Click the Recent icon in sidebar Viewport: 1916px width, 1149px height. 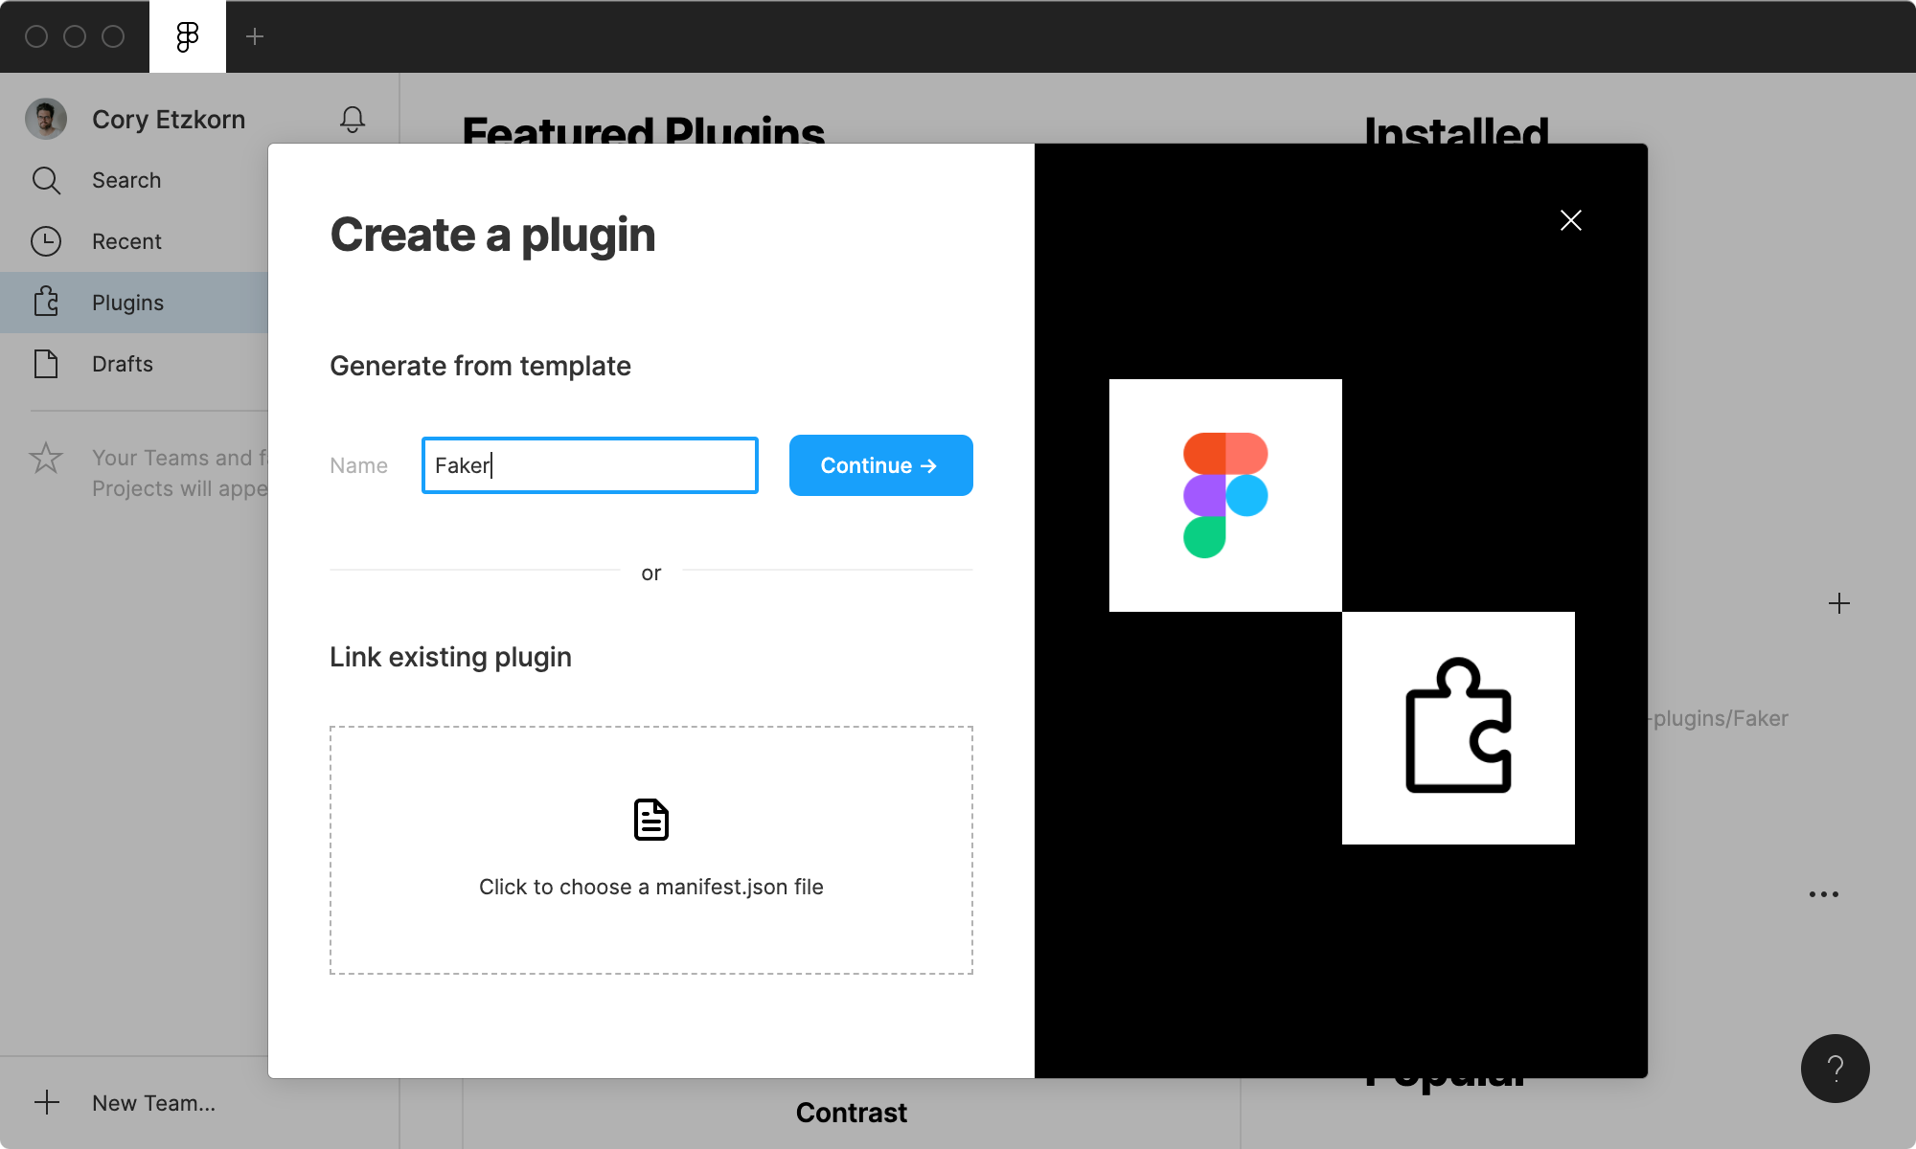pos(47,240)
